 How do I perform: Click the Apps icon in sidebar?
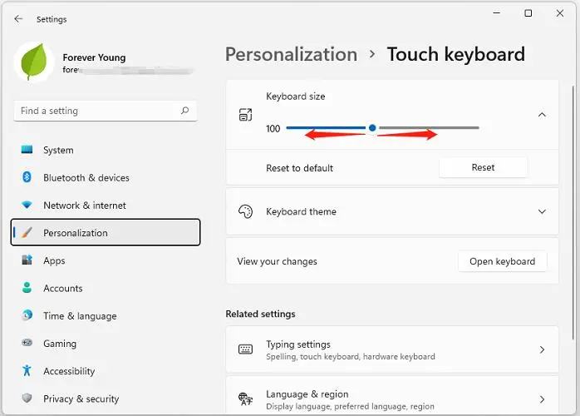click(x=27, y=260)
